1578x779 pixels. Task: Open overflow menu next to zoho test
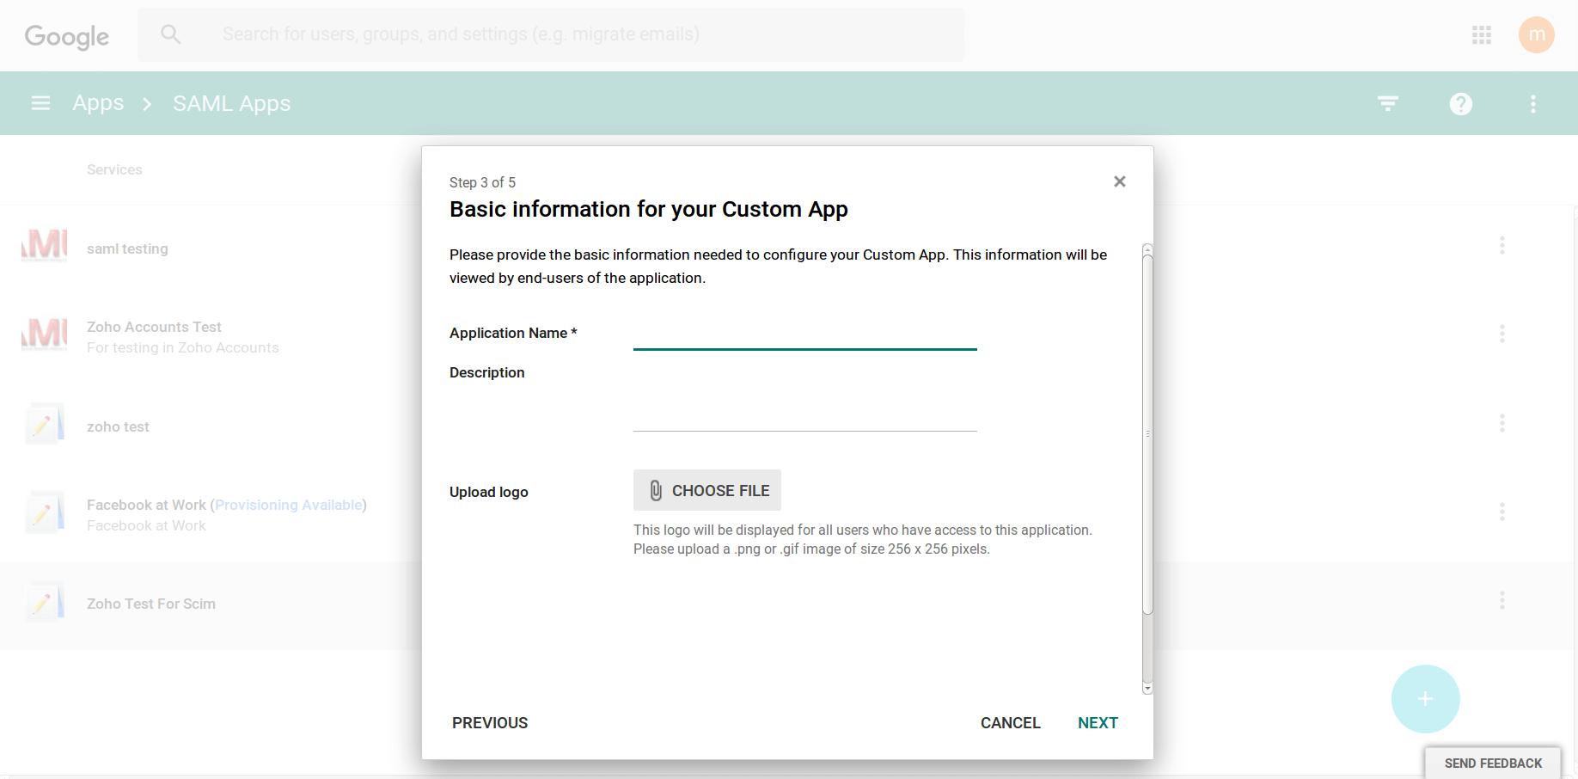[x=1502, y=423]
